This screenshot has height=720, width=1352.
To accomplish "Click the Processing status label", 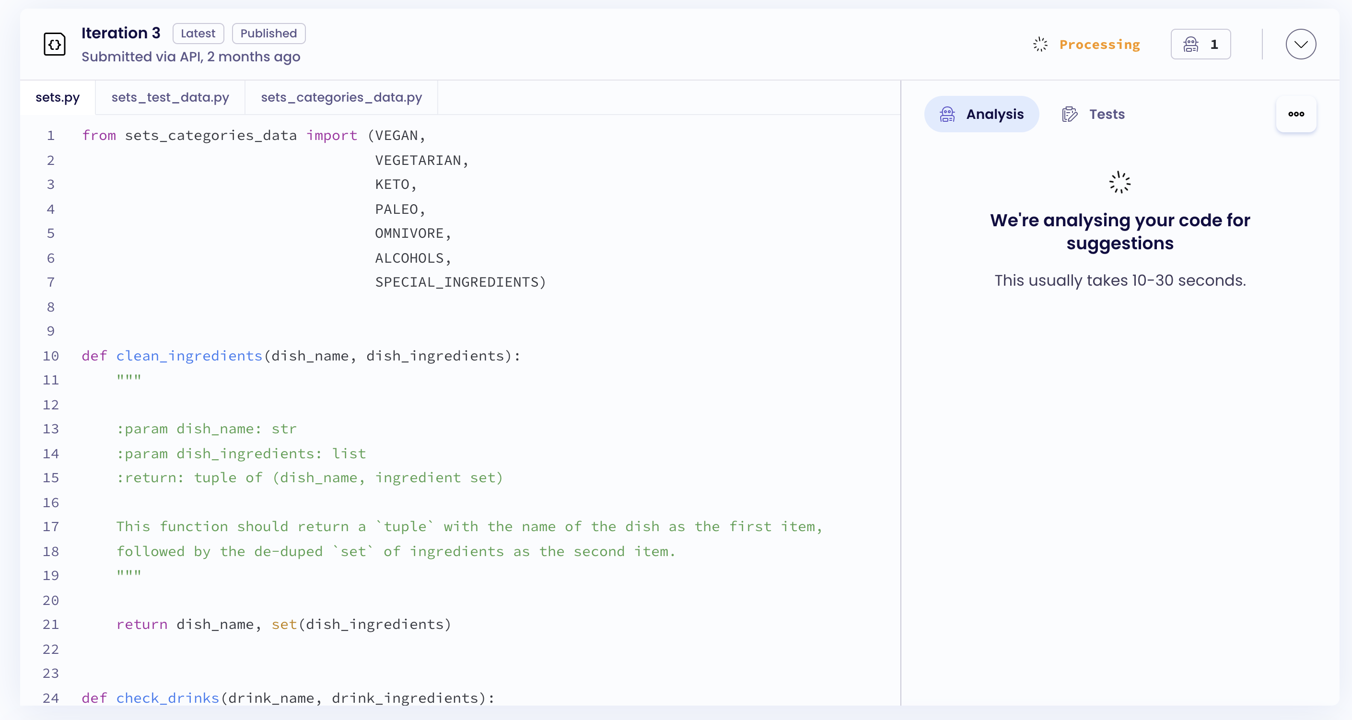I will 1099,44.
